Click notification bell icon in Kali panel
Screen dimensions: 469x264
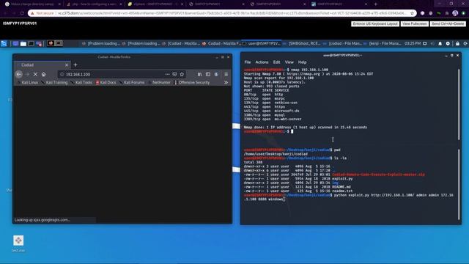pyautogui.click(x=440, y=43)
